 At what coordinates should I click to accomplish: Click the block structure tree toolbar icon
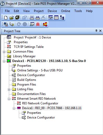tap(62, 18)
